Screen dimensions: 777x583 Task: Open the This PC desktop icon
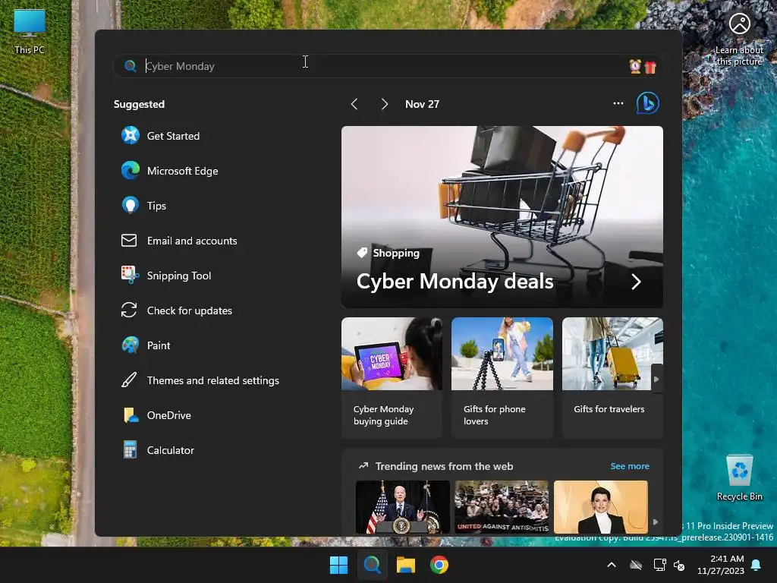coord(30,30)
